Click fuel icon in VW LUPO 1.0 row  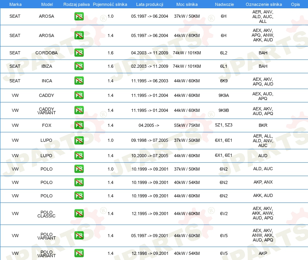point(79,140)
